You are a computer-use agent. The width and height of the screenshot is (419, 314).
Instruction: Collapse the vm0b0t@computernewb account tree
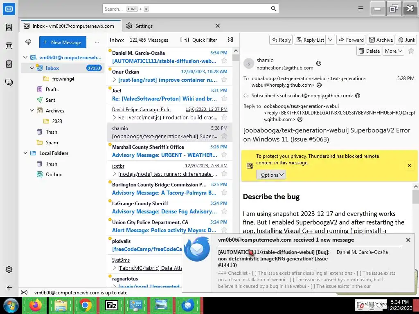pos(25,57)
